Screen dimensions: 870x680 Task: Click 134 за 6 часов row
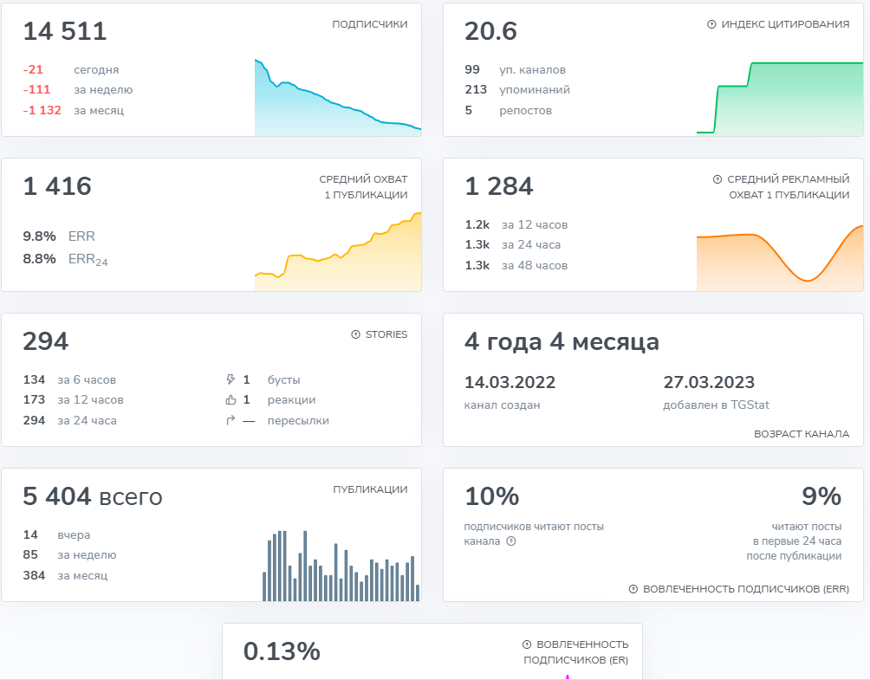click(x=69, y=379)
